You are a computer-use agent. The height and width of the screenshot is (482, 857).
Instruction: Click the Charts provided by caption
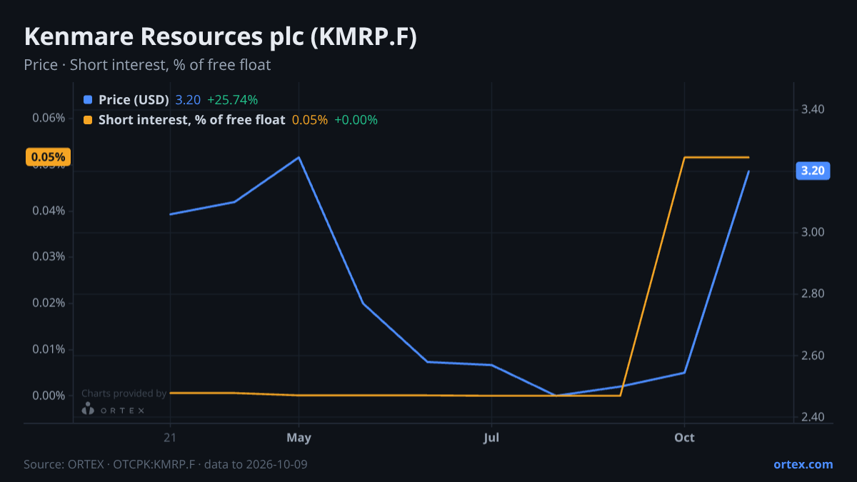pyautogui.click(x=124, y=393)
